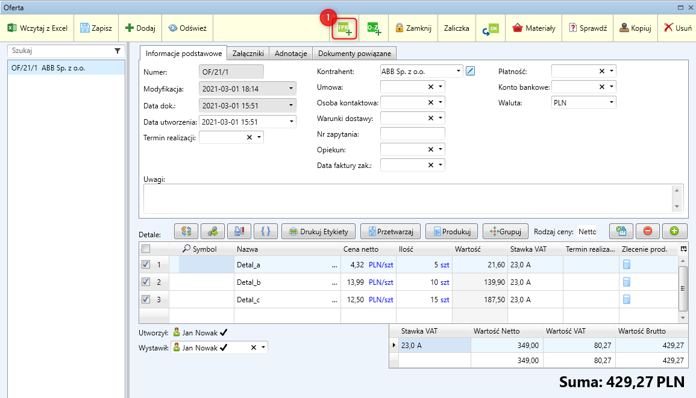Remove row with red minus icon
This screenshot has width=696, height=398.
(x=648, y=231)
